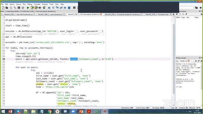The image size is (203, 114).
Task: Stop debugging with blue square icon
Action: 69,8
